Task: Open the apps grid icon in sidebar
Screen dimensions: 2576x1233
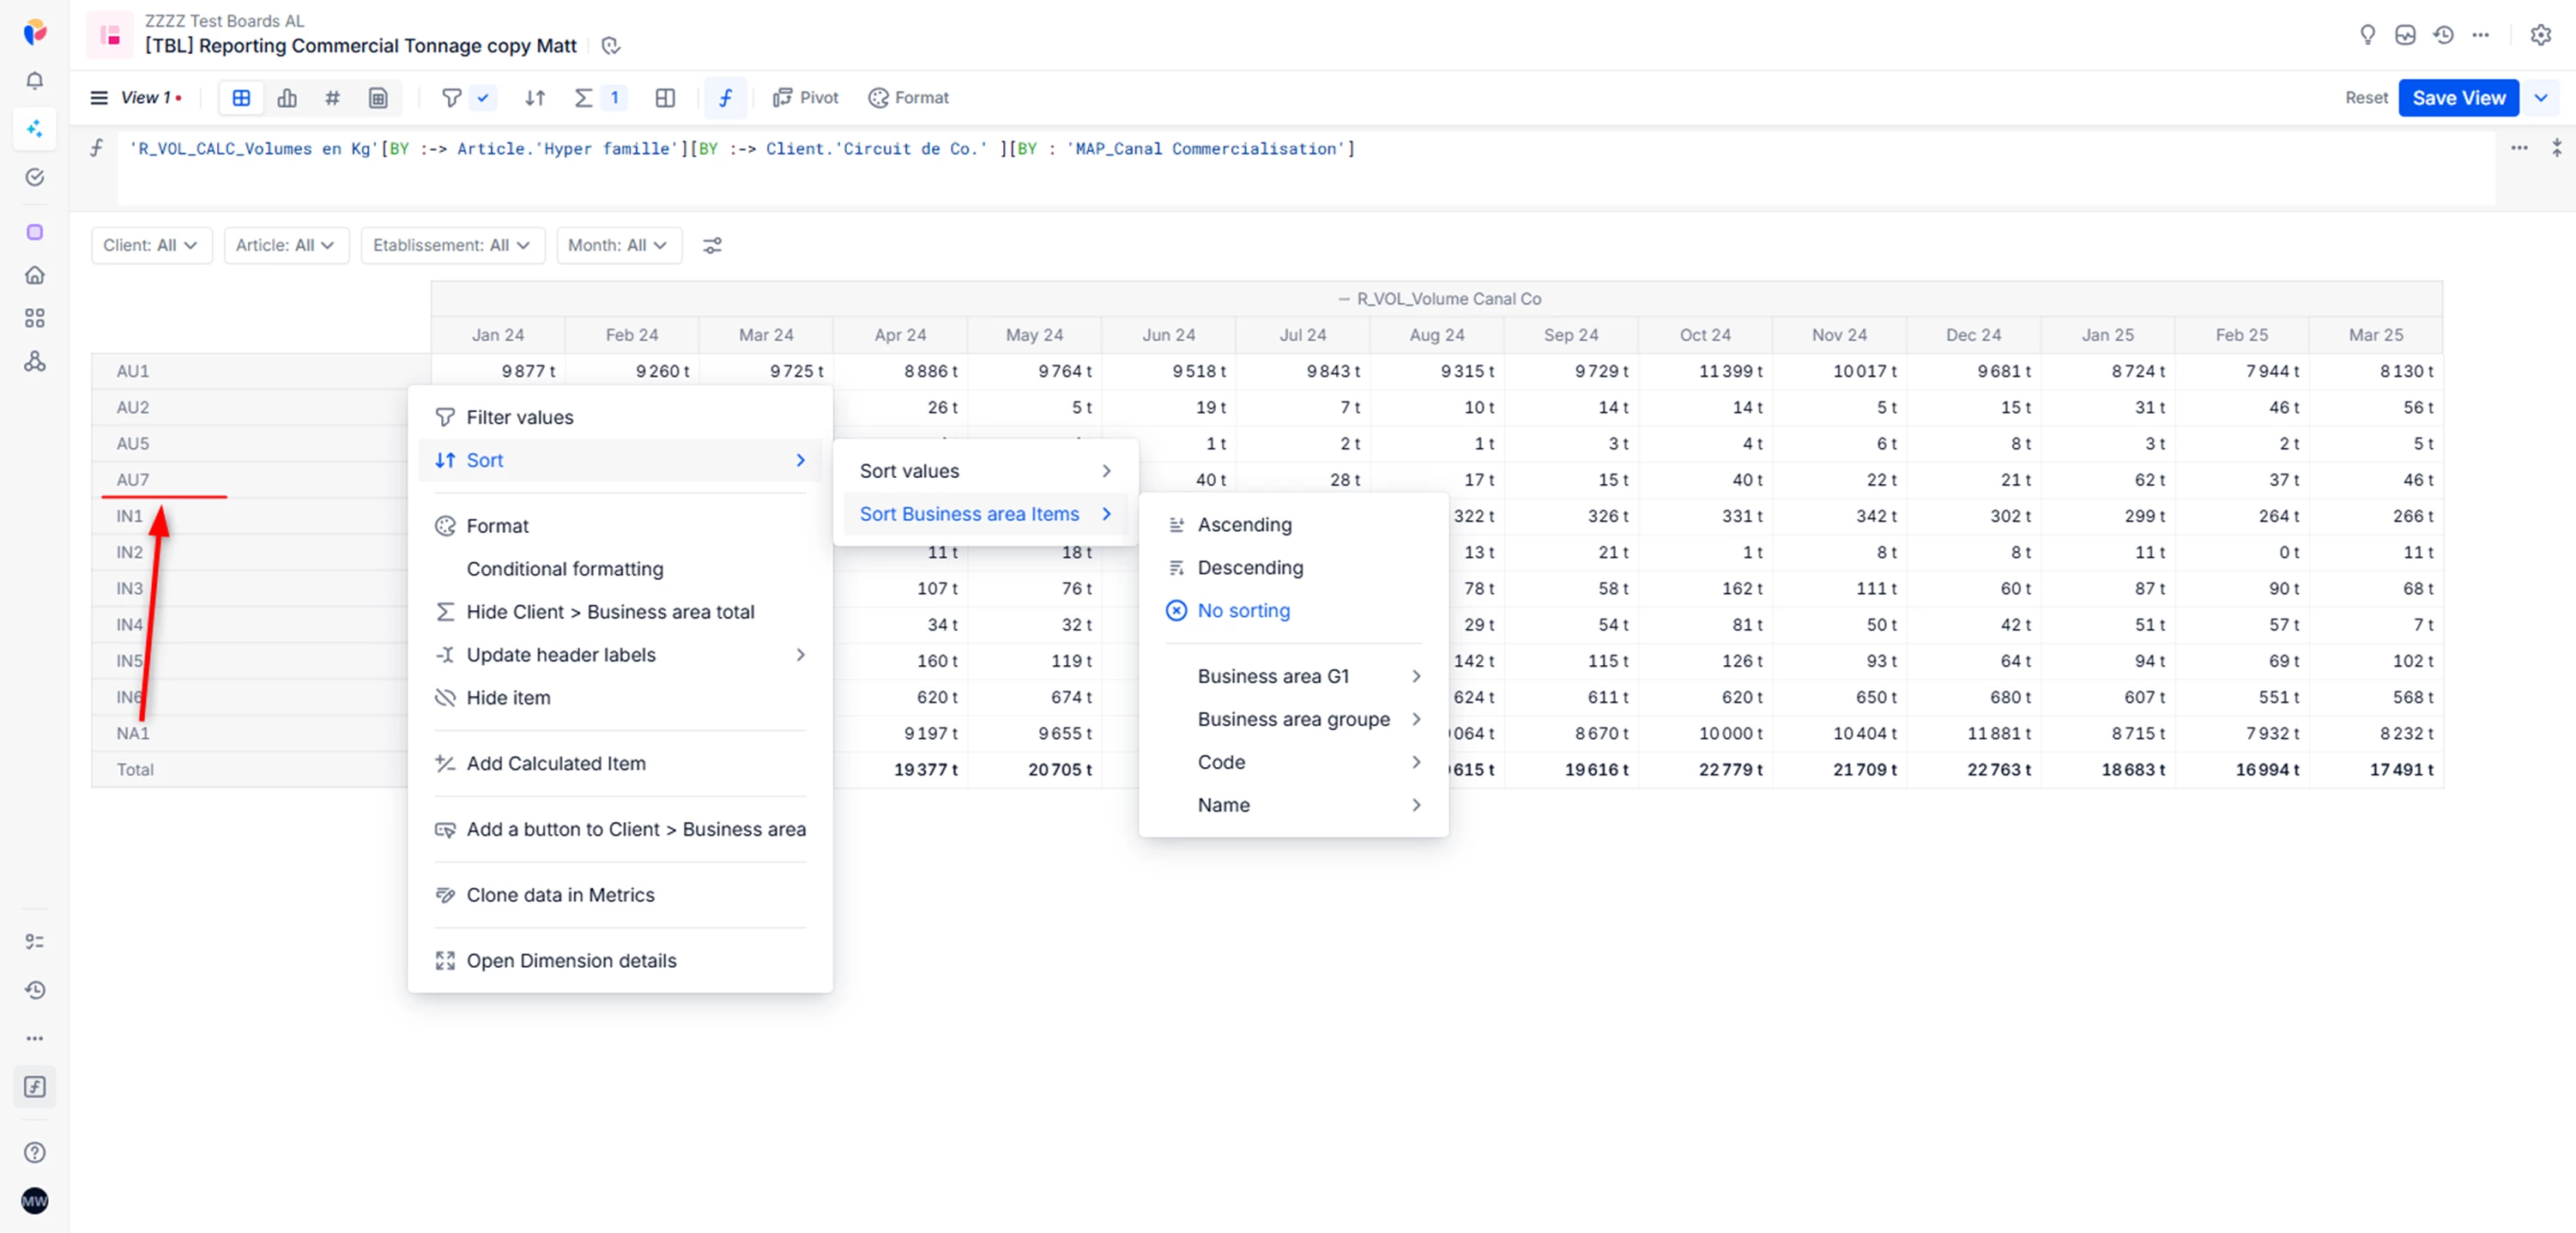Action: 35,318
